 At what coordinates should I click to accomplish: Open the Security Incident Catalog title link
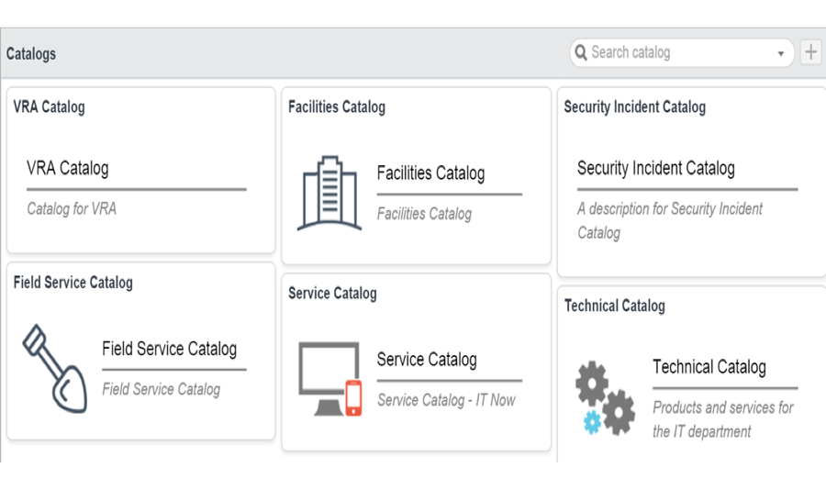pos(655,169)
